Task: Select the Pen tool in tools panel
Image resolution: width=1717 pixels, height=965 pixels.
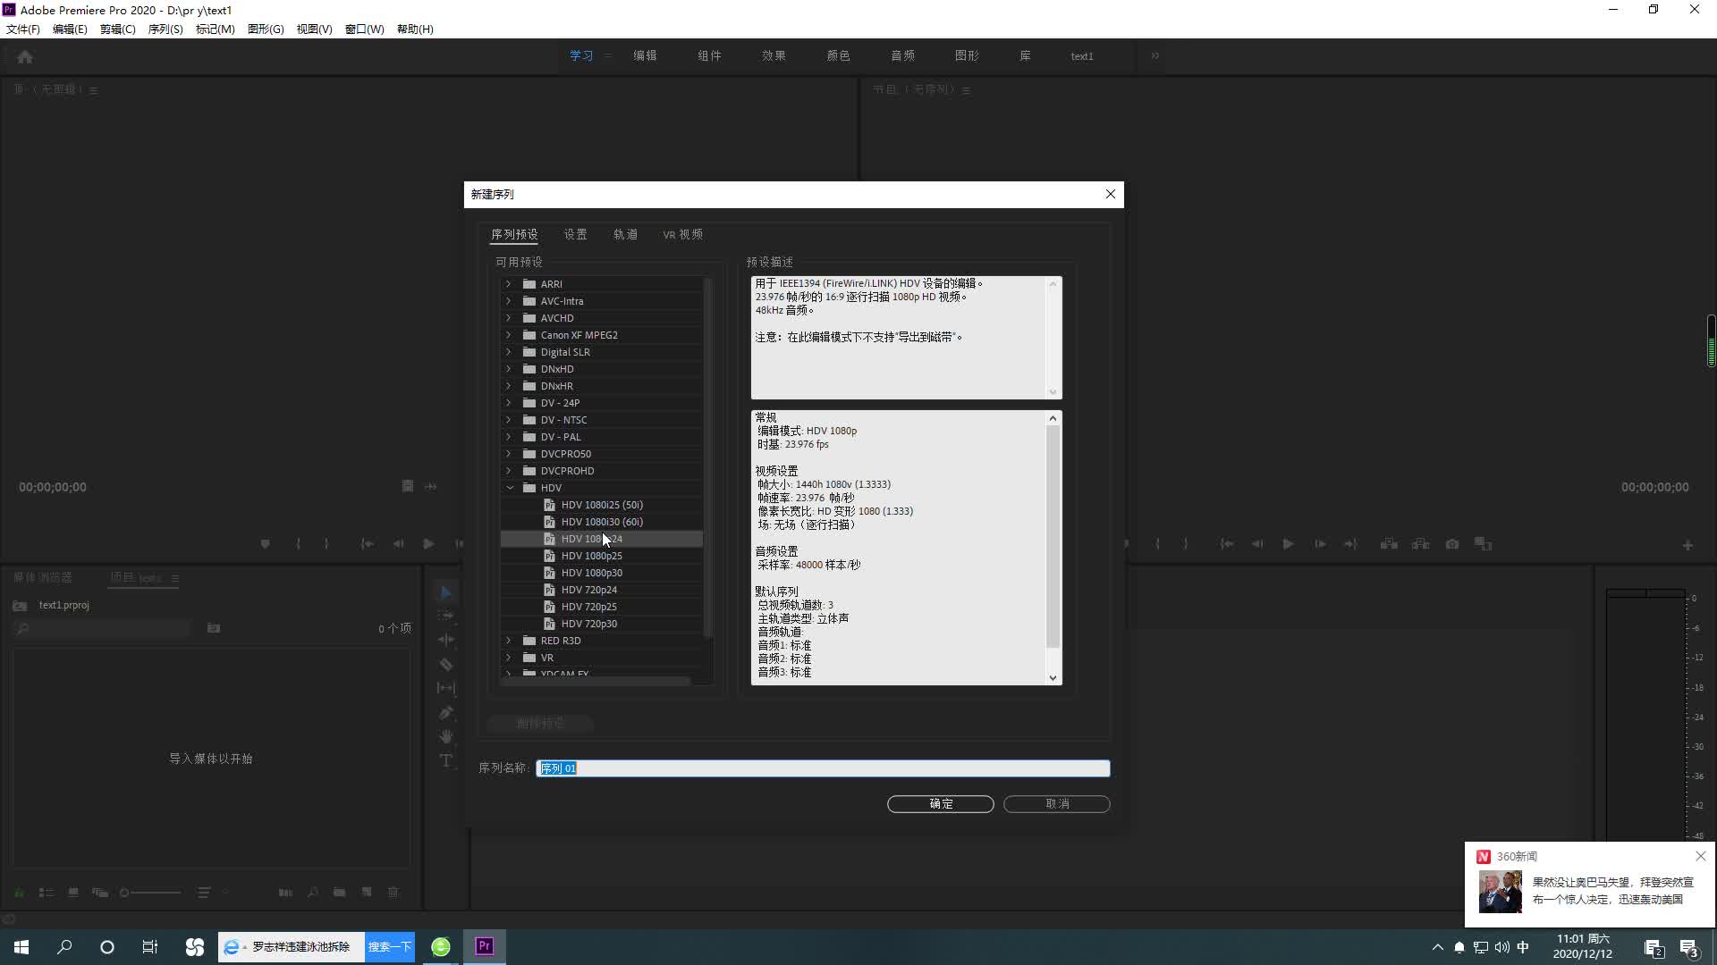Action: (446, 712)
